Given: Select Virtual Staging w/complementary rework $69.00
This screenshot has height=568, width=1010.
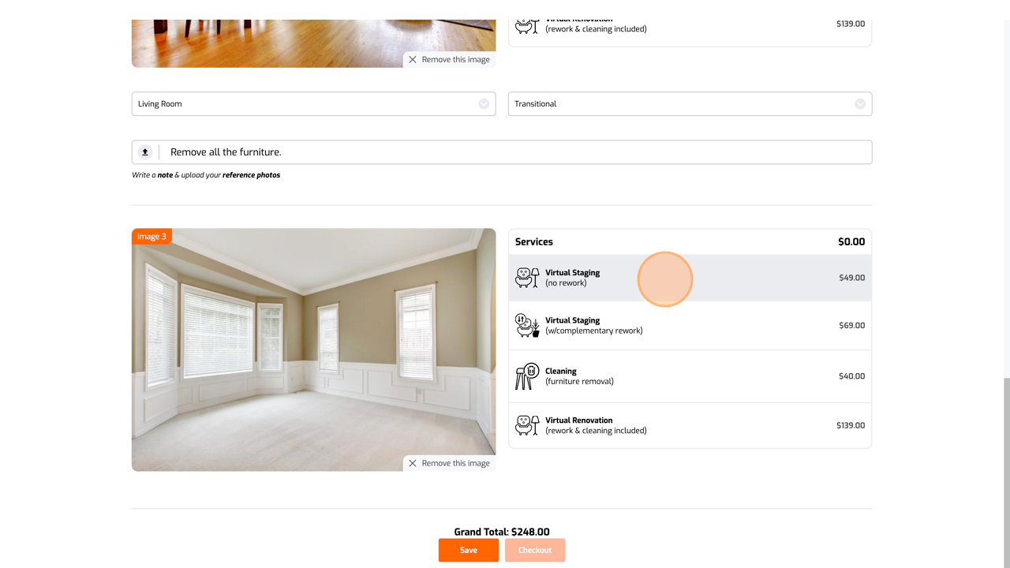Looking at the screenshot, I should click(x=690, y=326).
